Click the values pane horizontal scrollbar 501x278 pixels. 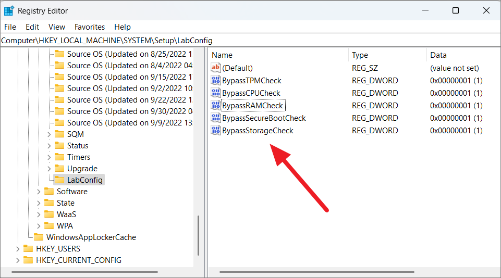(x=316, y=272)
